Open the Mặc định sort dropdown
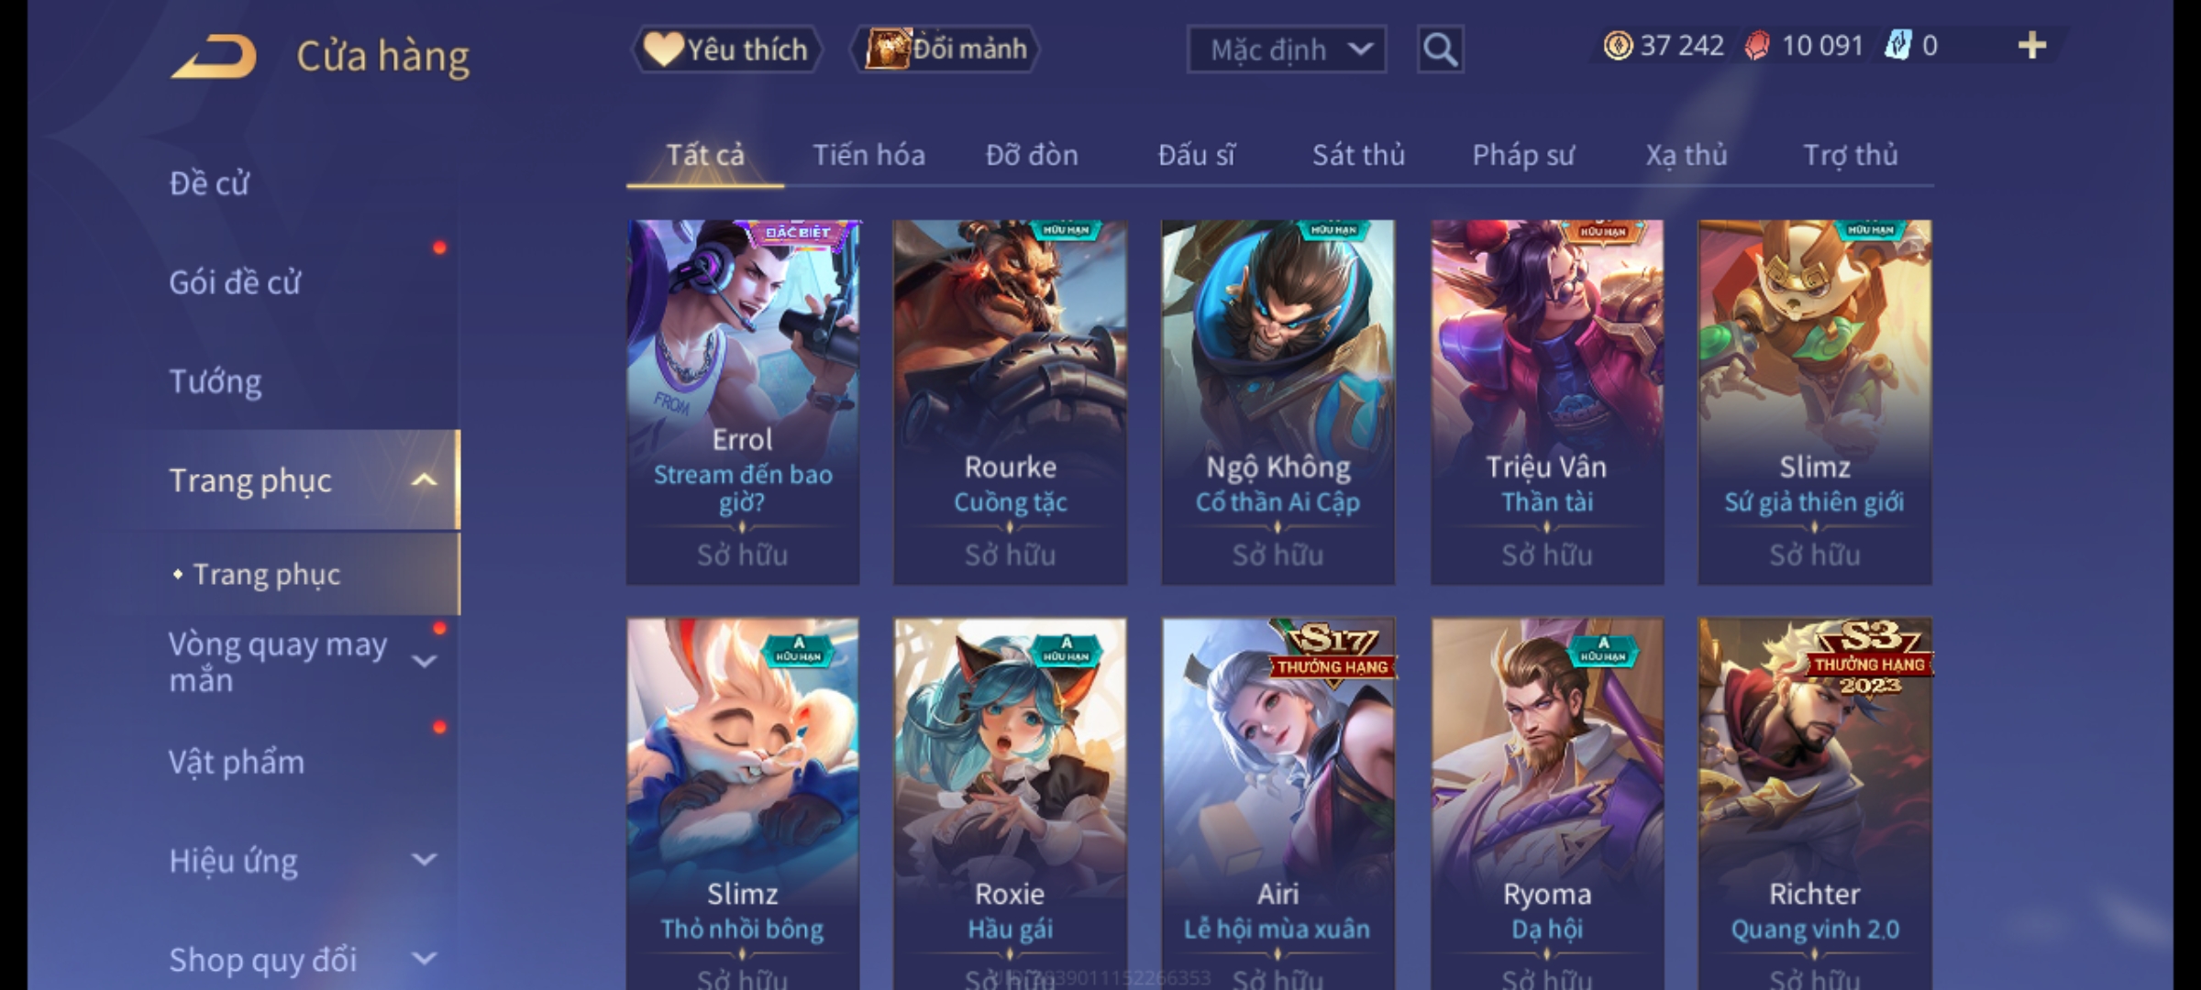The width and height of the screenshot is (2201, 990). click(1286, 49)
